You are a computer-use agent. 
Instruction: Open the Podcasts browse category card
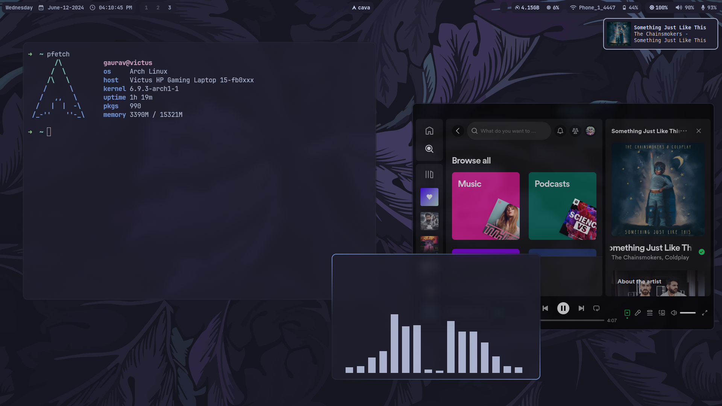[562, 206]
